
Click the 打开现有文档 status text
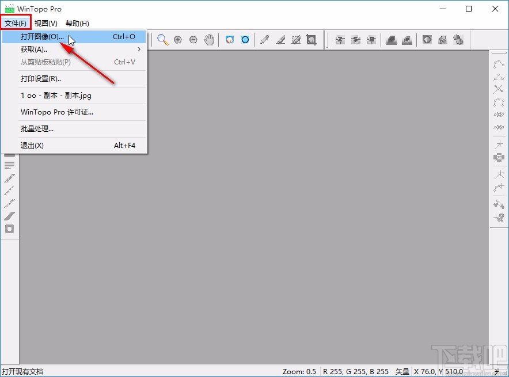[22, 371]
